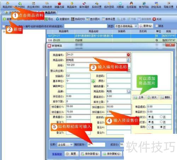Click 保存新增 button

click(90, 154)
